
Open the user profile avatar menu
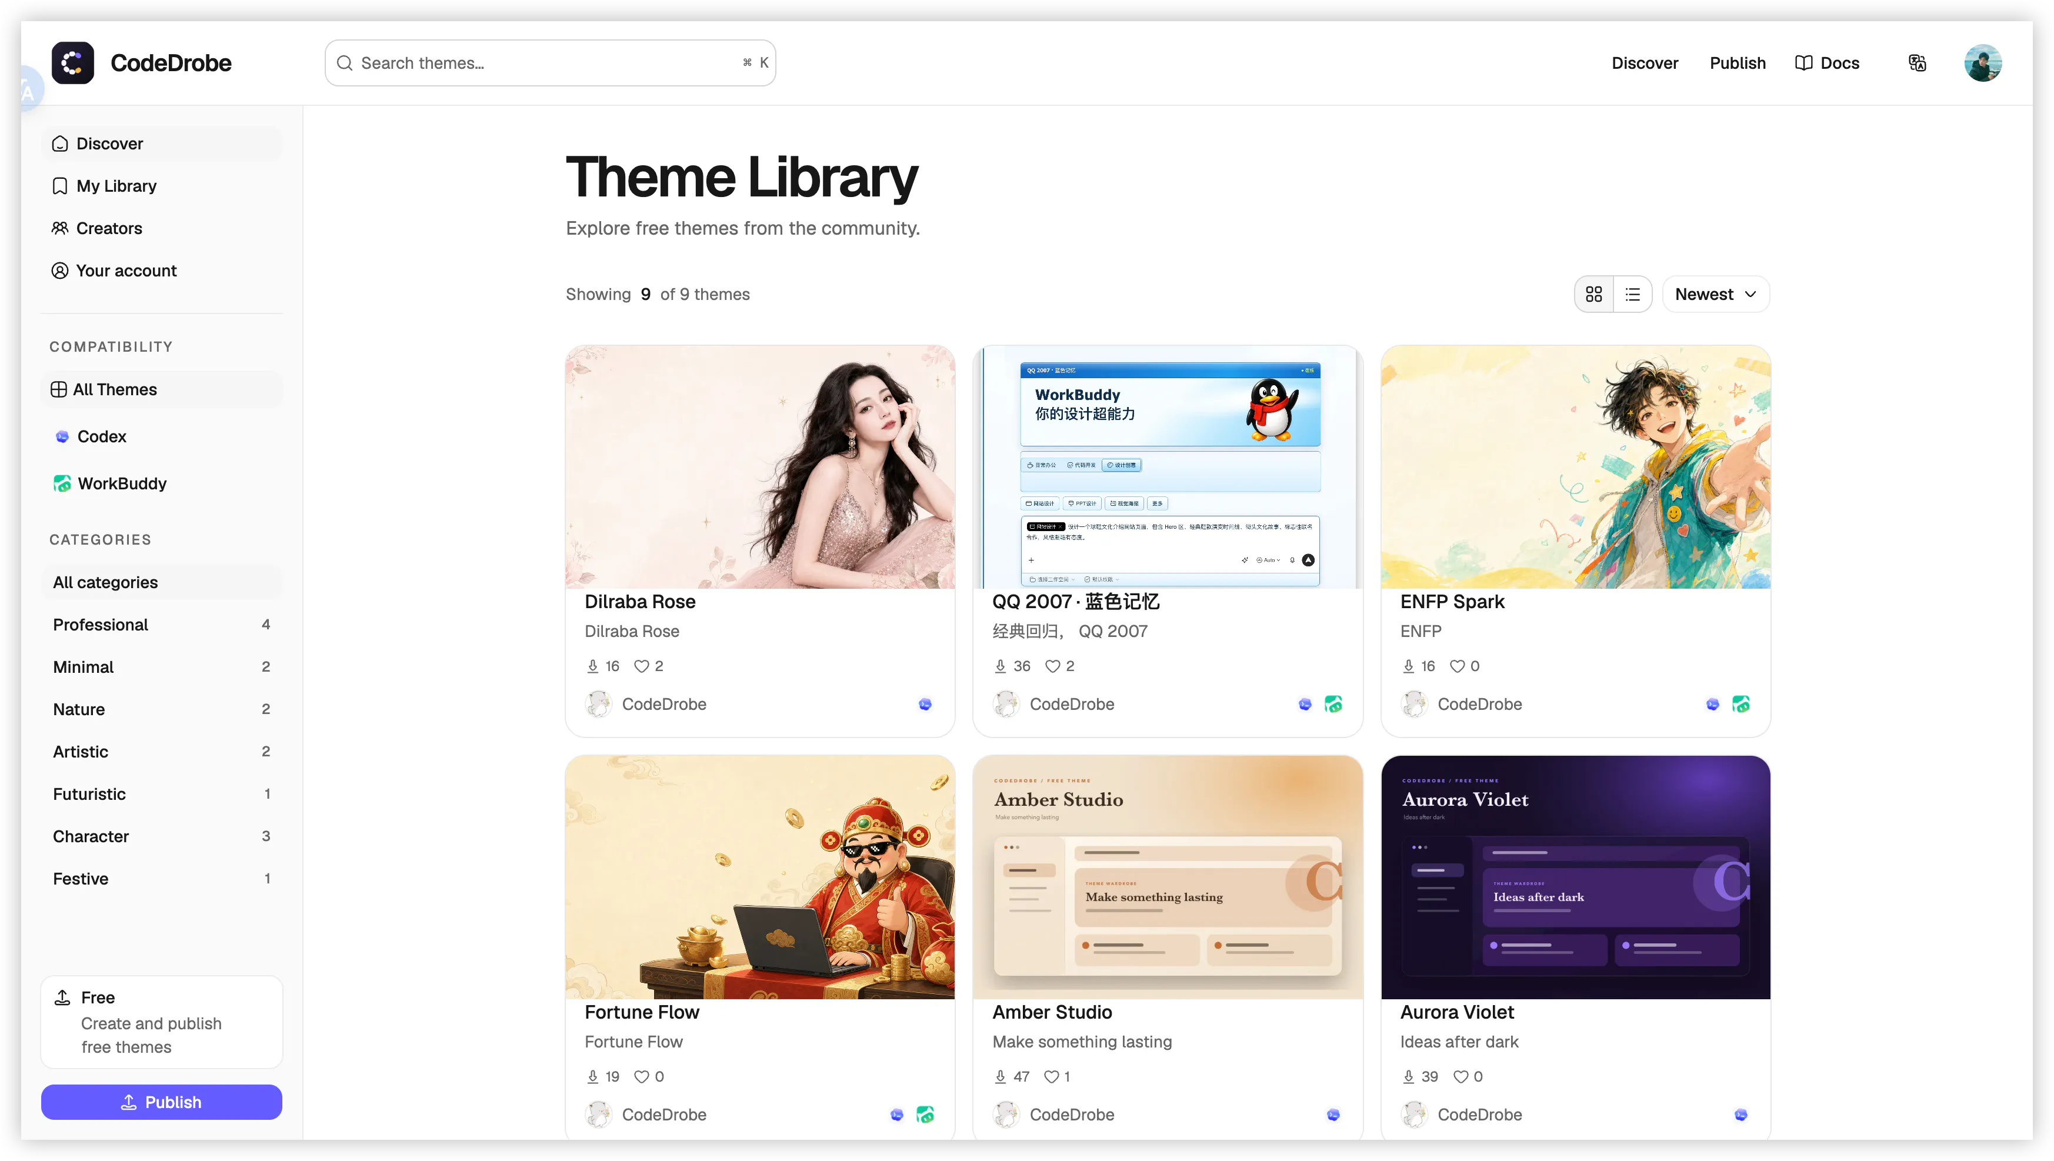(1982, 63)
